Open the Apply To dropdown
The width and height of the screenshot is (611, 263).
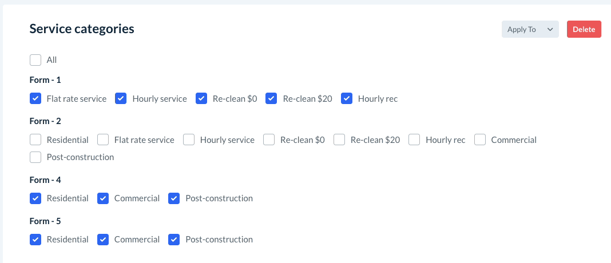[530, 29]
